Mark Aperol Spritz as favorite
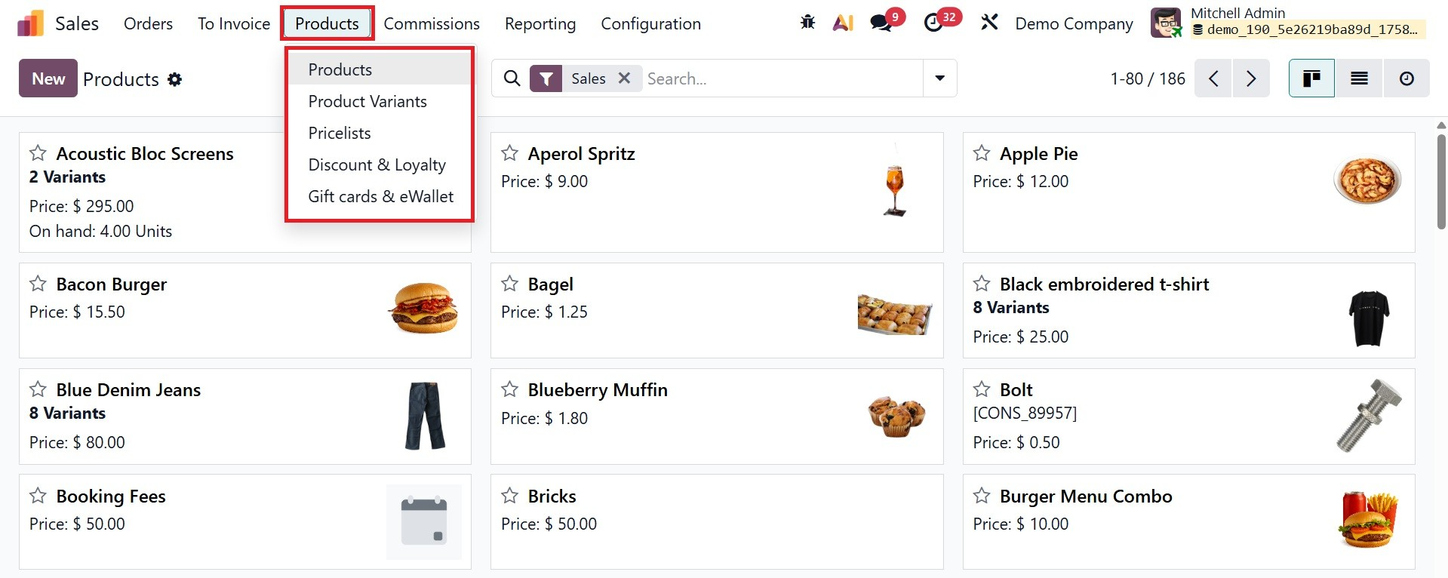The width and height of the screenshot is (1448, 578). coord(510,154)
